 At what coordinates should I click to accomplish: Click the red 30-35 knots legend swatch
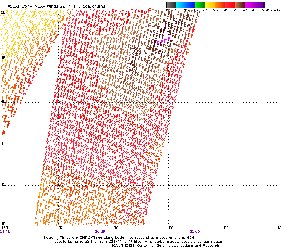pyautogui.click(x=230, y=5)
